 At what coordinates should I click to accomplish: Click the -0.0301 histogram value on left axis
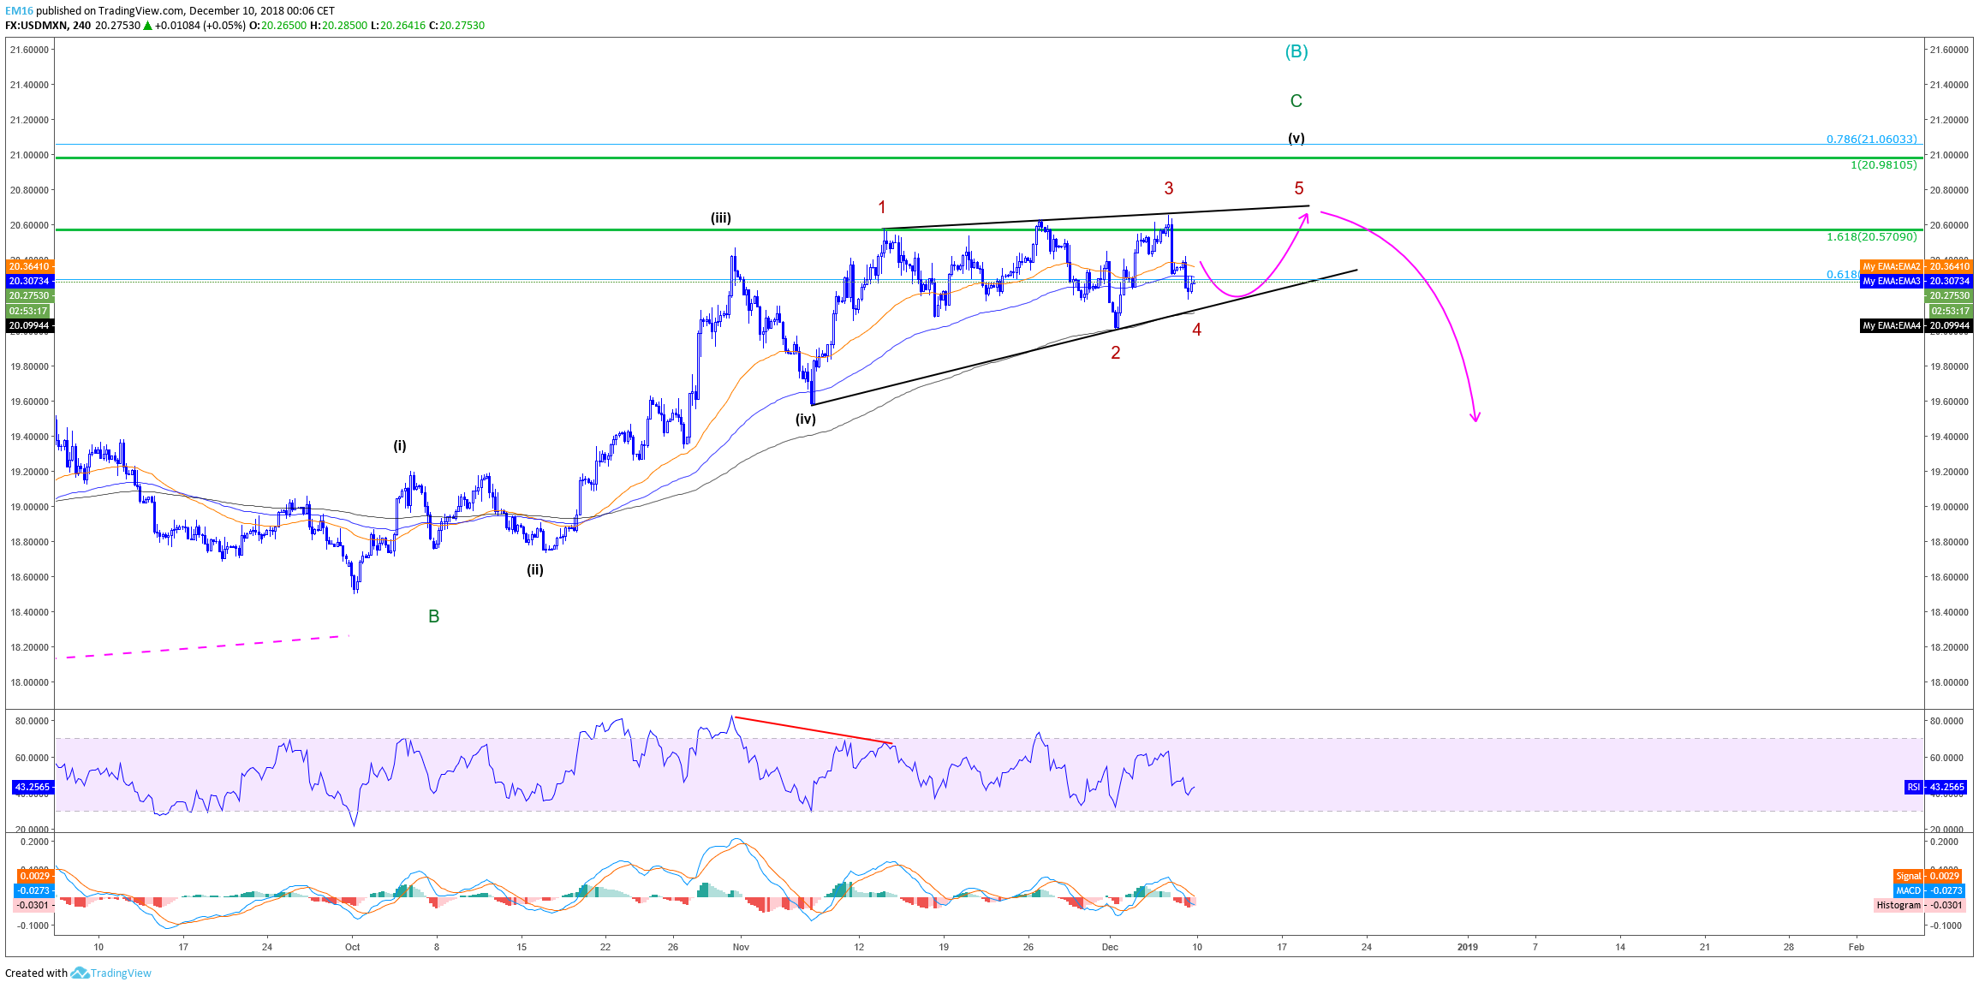click(x=33, y=905)
